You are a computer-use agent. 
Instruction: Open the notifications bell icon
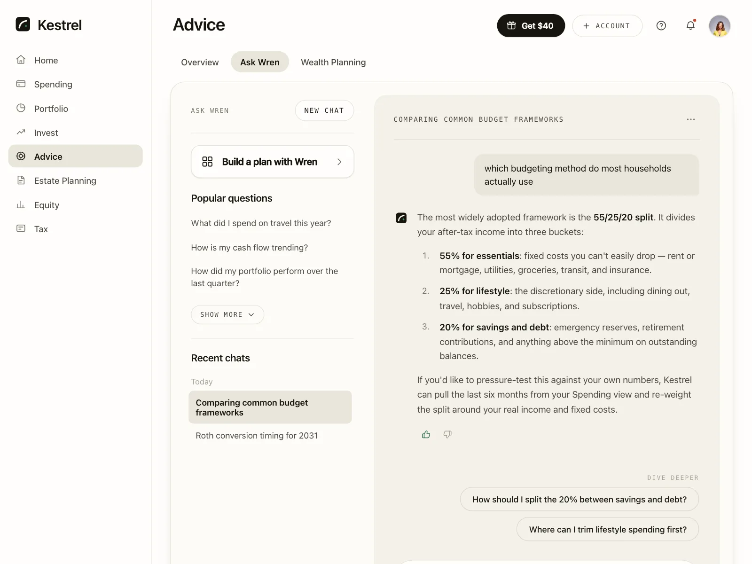coord(690,26)
